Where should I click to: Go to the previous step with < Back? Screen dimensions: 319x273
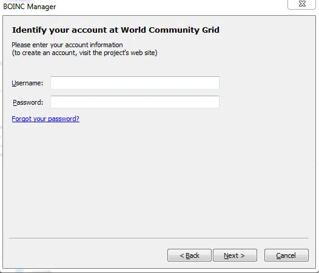tap(189, 255)
